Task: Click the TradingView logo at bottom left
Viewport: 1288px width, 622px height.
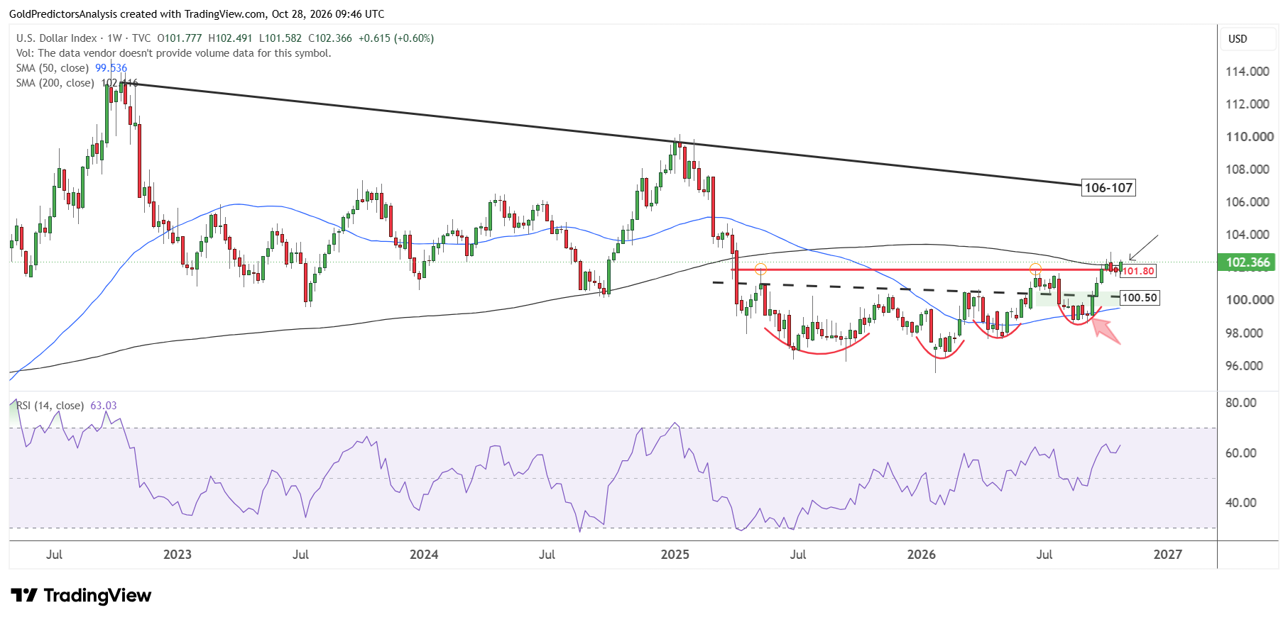Action: point(81,595)
